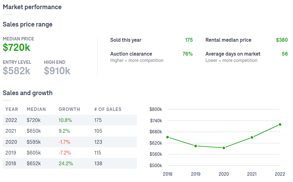Click the $500k y-axis label
Viewport: 293px width, 182px height.
pos(156,166)
